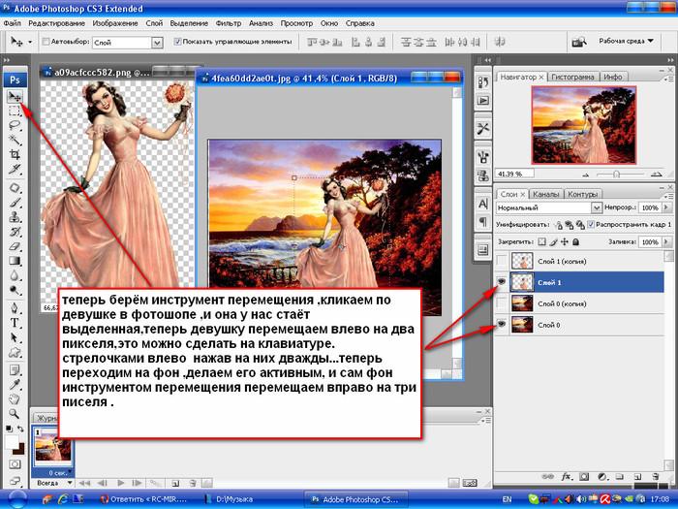Enable the Auto-select (Автовыбор) checkbox
The width and height of the screenshot is (678, 509).
click(x=46, y=42)
